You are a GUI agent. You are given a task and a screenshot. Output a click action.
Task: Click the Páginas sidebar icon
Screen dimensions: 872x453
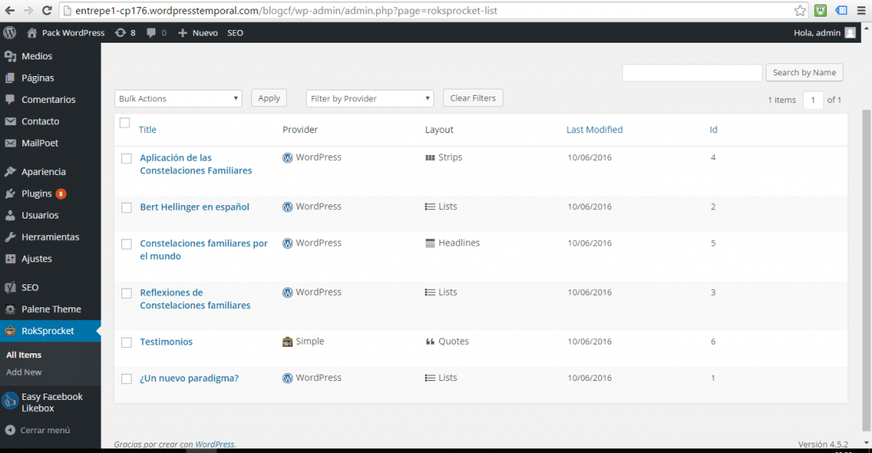click(10, 78)
